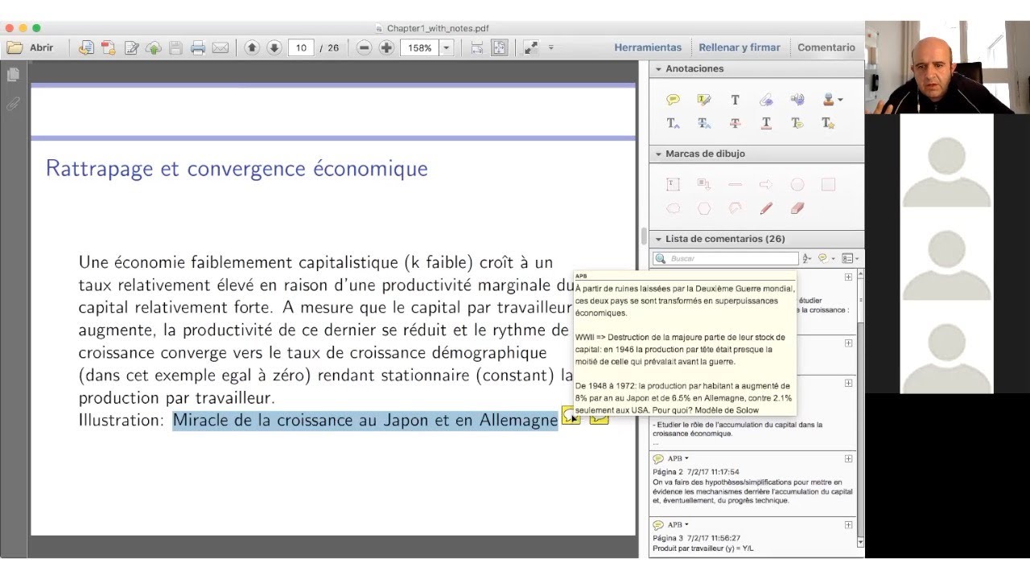Show page thumbnails in left sidebar
Image resolution: width=1030 pixels, height=579 pixels.
(x=13, y=75)
